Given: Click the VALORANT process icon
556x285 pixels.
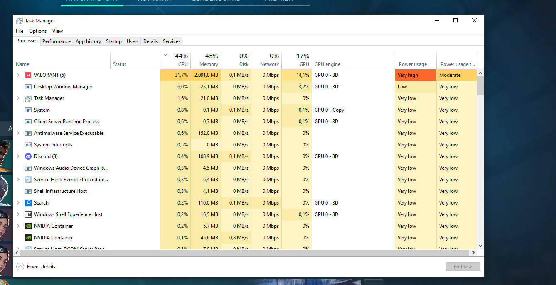Looking at the screenshot, I should (28, 75).
